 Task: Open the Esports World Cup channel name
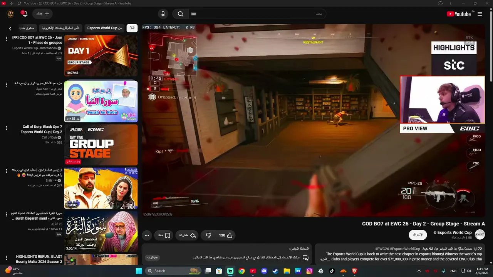454,232
